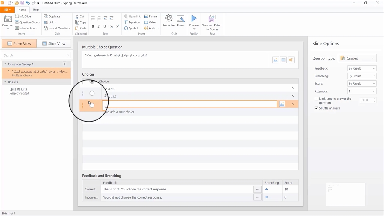
Task: Uncheck Shuffle answers option
Action: click(316, 108)
